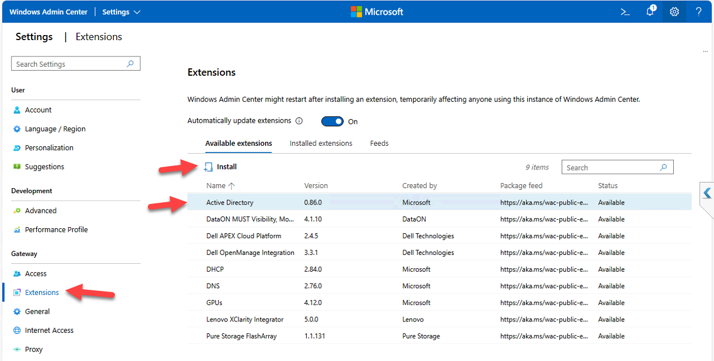
Task: Open the help question mark icon
Action: [x=699, y=12]
